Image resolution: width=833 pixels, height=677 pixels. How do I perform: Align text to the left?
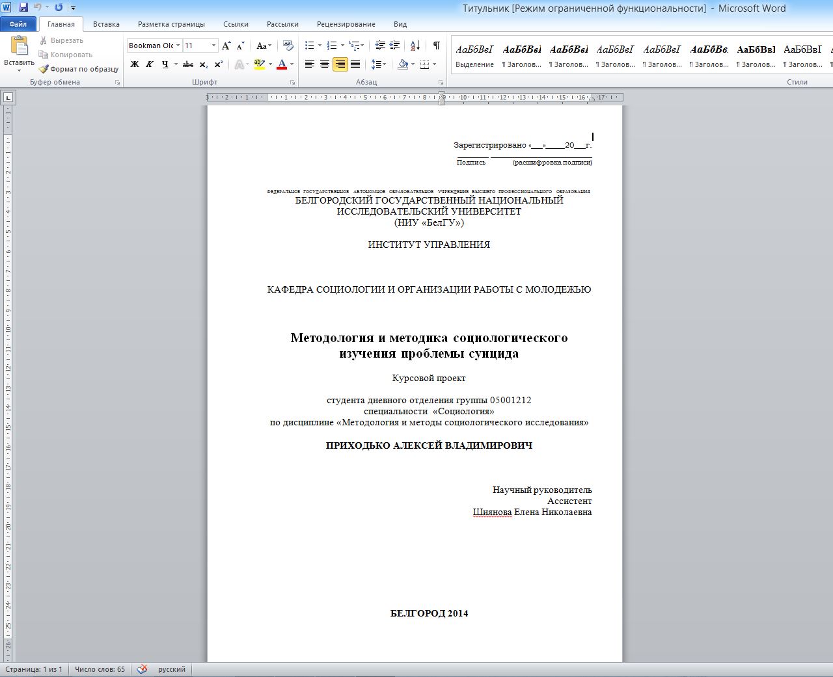[x=310, y=64]
